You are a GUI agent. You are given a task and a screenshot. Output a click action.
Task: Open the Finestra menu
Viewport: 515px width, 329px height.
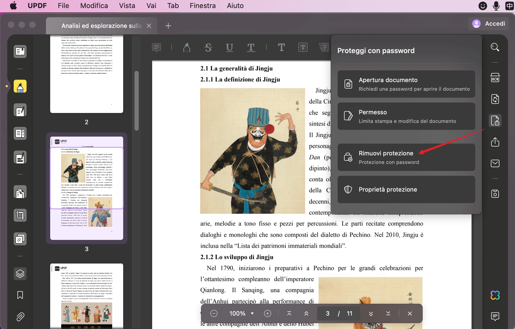click(203, 6)
